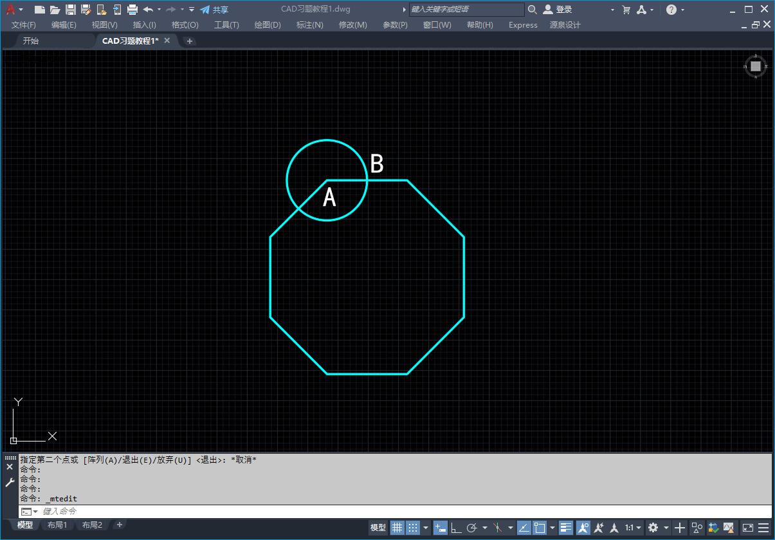
Task: Click the workspace switching gear icon
Action: (x=653, y=528)
